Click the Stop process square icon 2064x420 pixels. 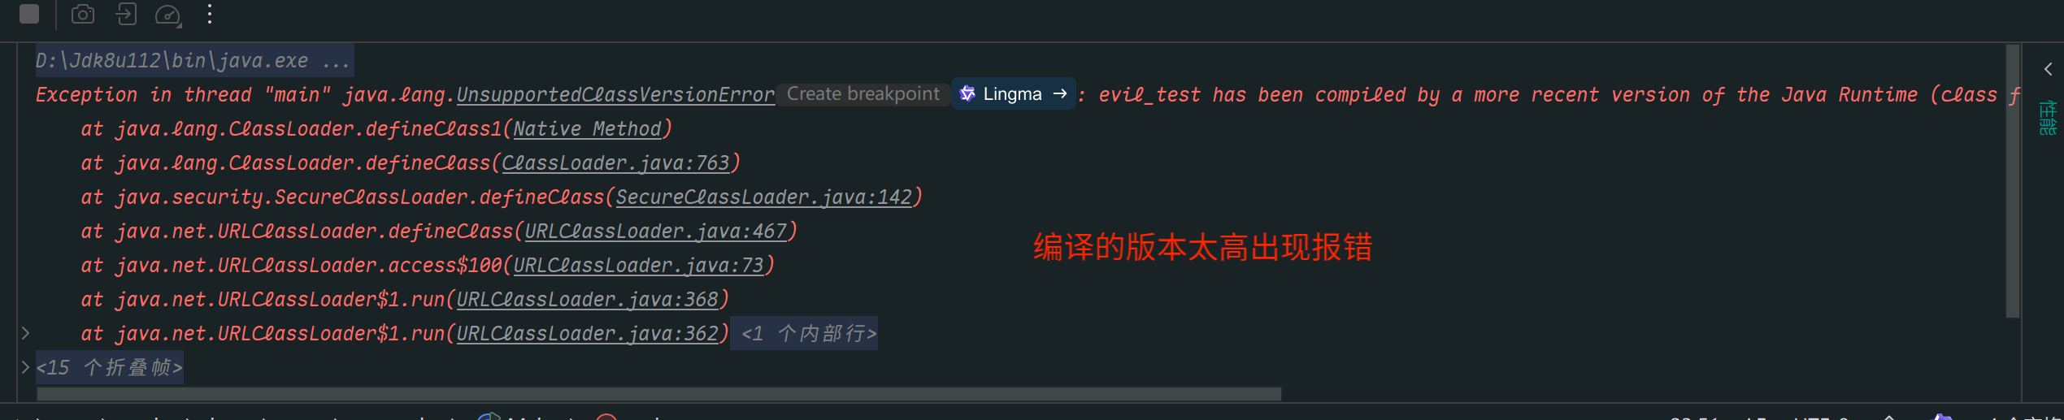(29, 14)
